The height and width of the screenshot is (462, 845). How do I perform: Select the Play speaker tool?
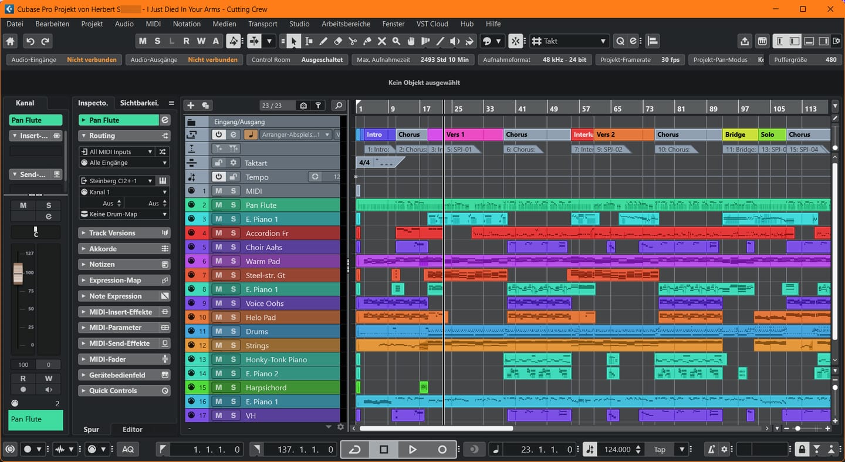455,41
